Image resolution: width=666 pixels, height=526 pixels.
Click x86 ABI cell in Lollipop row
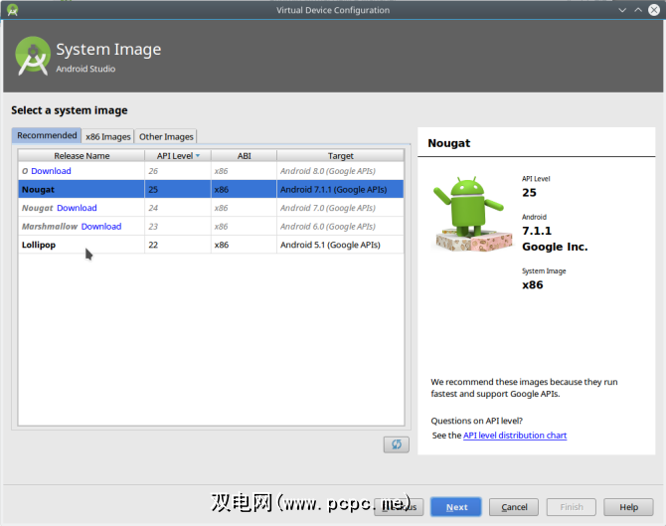click(x=244, y=245)
